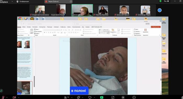Click the text highlight color icon

(x=62, y=32)
